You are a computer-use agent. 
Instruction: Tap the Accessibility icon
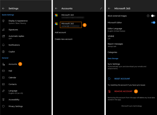[3, 99]
